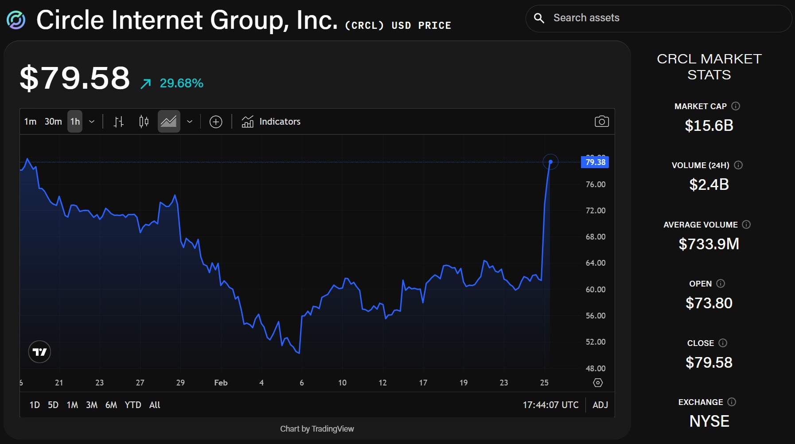Toggle ADJ adjusted data mode
Viewport: 795px width, 444px height.
pyautogui.click(x=600, y=405)
